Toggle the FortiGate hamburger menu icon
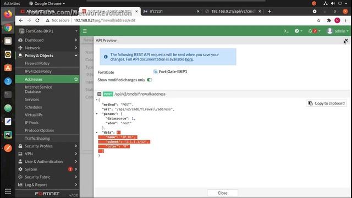This screenshot has height=198, width=352. [85, 31]
